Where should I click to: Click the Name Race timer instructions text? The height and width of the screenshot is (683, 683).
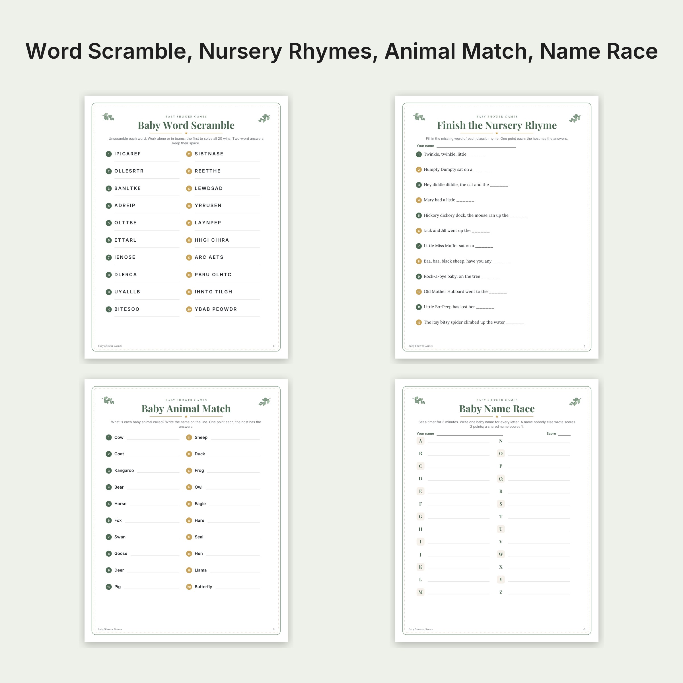[x=497, y=424]
